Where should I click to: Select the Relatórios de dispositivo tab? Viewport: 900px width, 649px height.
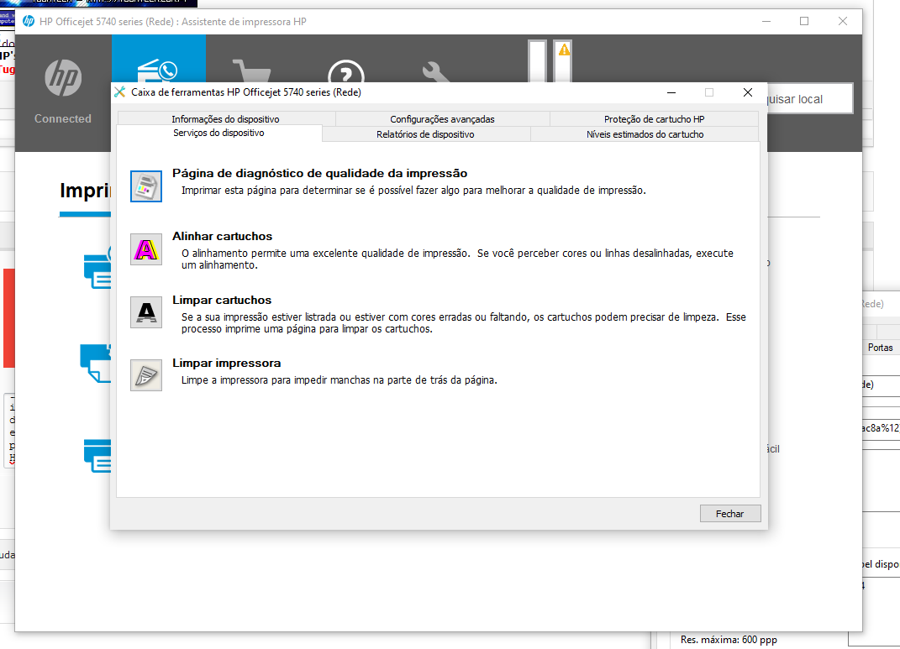(425, 134)
